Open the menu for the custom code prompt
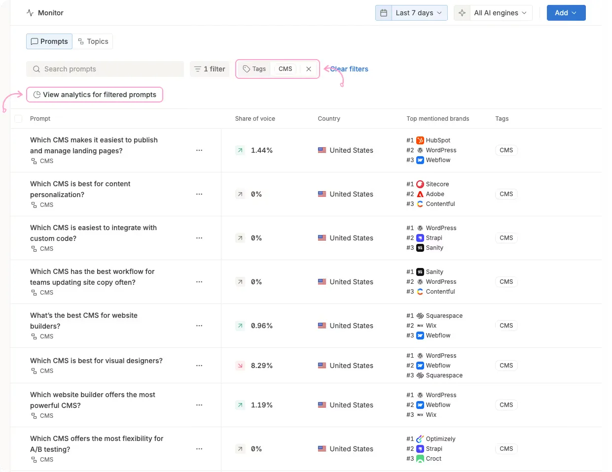This screenshot has width=612, height=472. (199, 238)
